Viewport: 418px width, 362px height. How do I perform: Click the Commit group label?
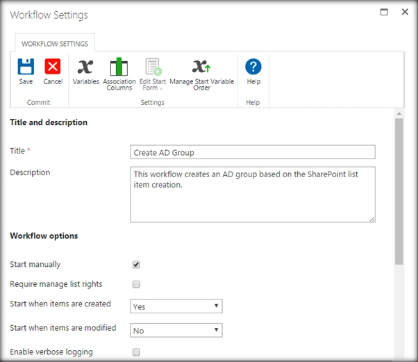tap(38, 102)
